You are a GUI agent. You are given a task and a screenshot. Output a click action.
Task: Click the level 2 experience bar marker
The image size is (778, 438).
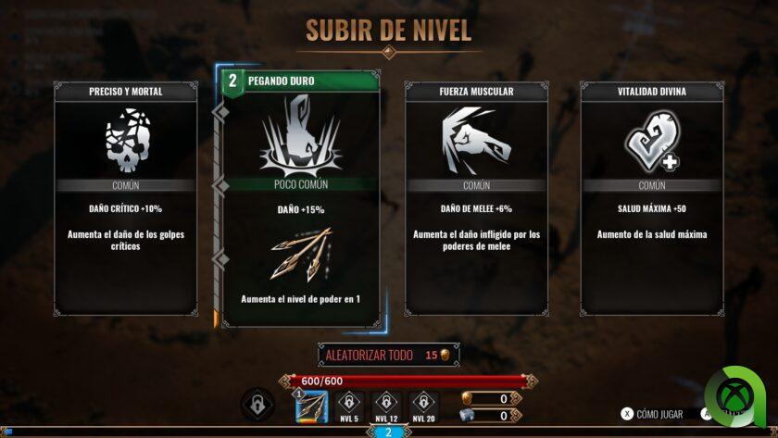(x=388, y=432)
